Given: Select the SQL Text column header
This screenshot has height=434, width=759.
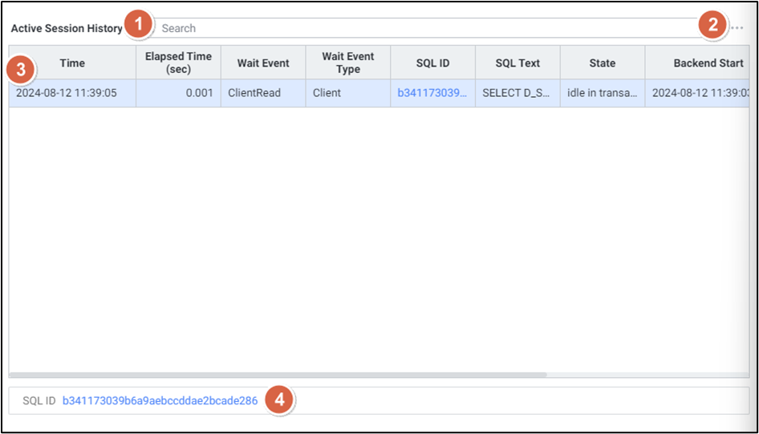Looking at the screenshot, I should tap(517, 63).
